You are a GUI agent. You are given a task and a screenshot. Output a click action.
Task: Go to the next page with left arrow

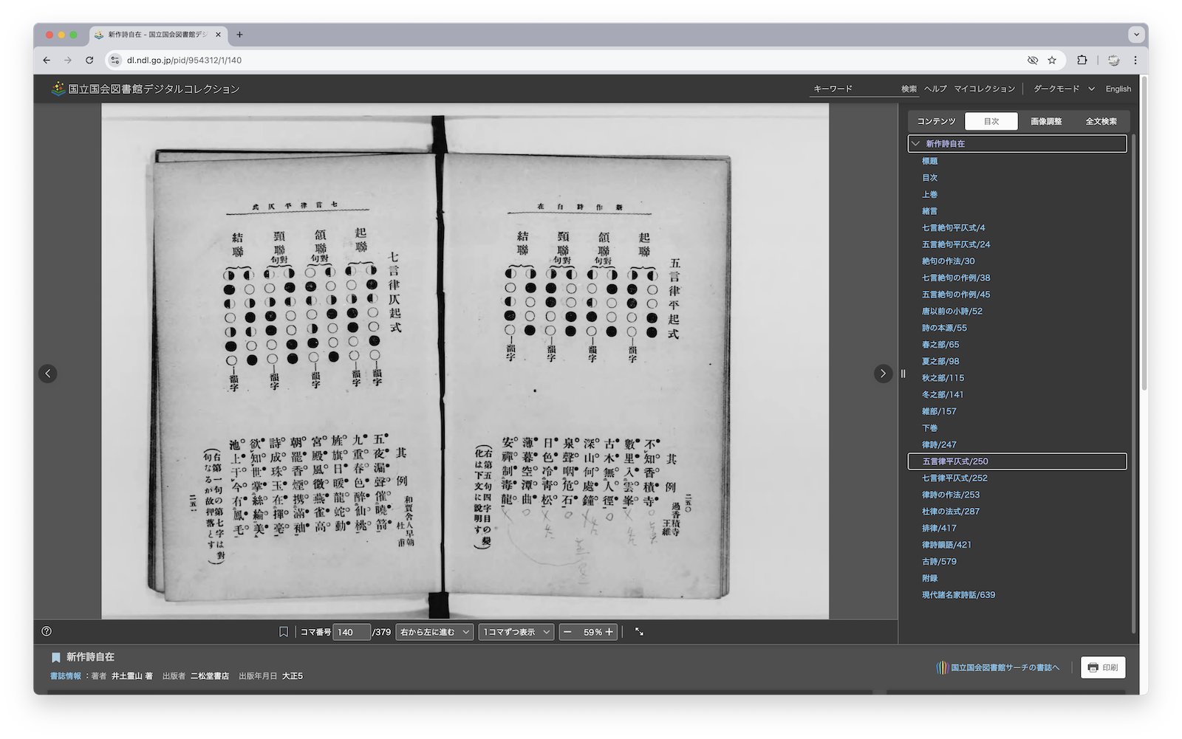click(48, 374)
